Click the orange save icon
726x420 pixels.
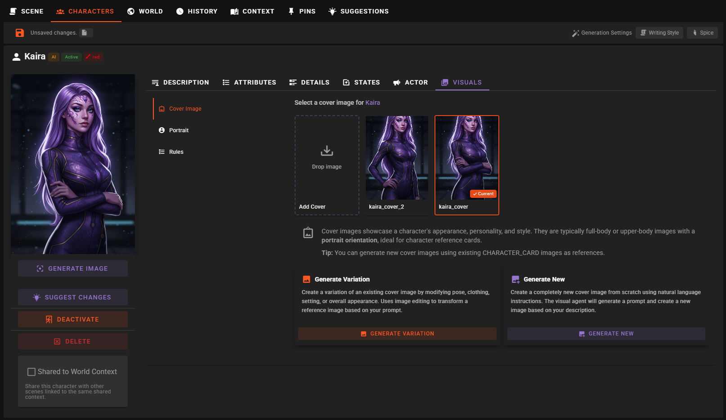tap(20, 33)
